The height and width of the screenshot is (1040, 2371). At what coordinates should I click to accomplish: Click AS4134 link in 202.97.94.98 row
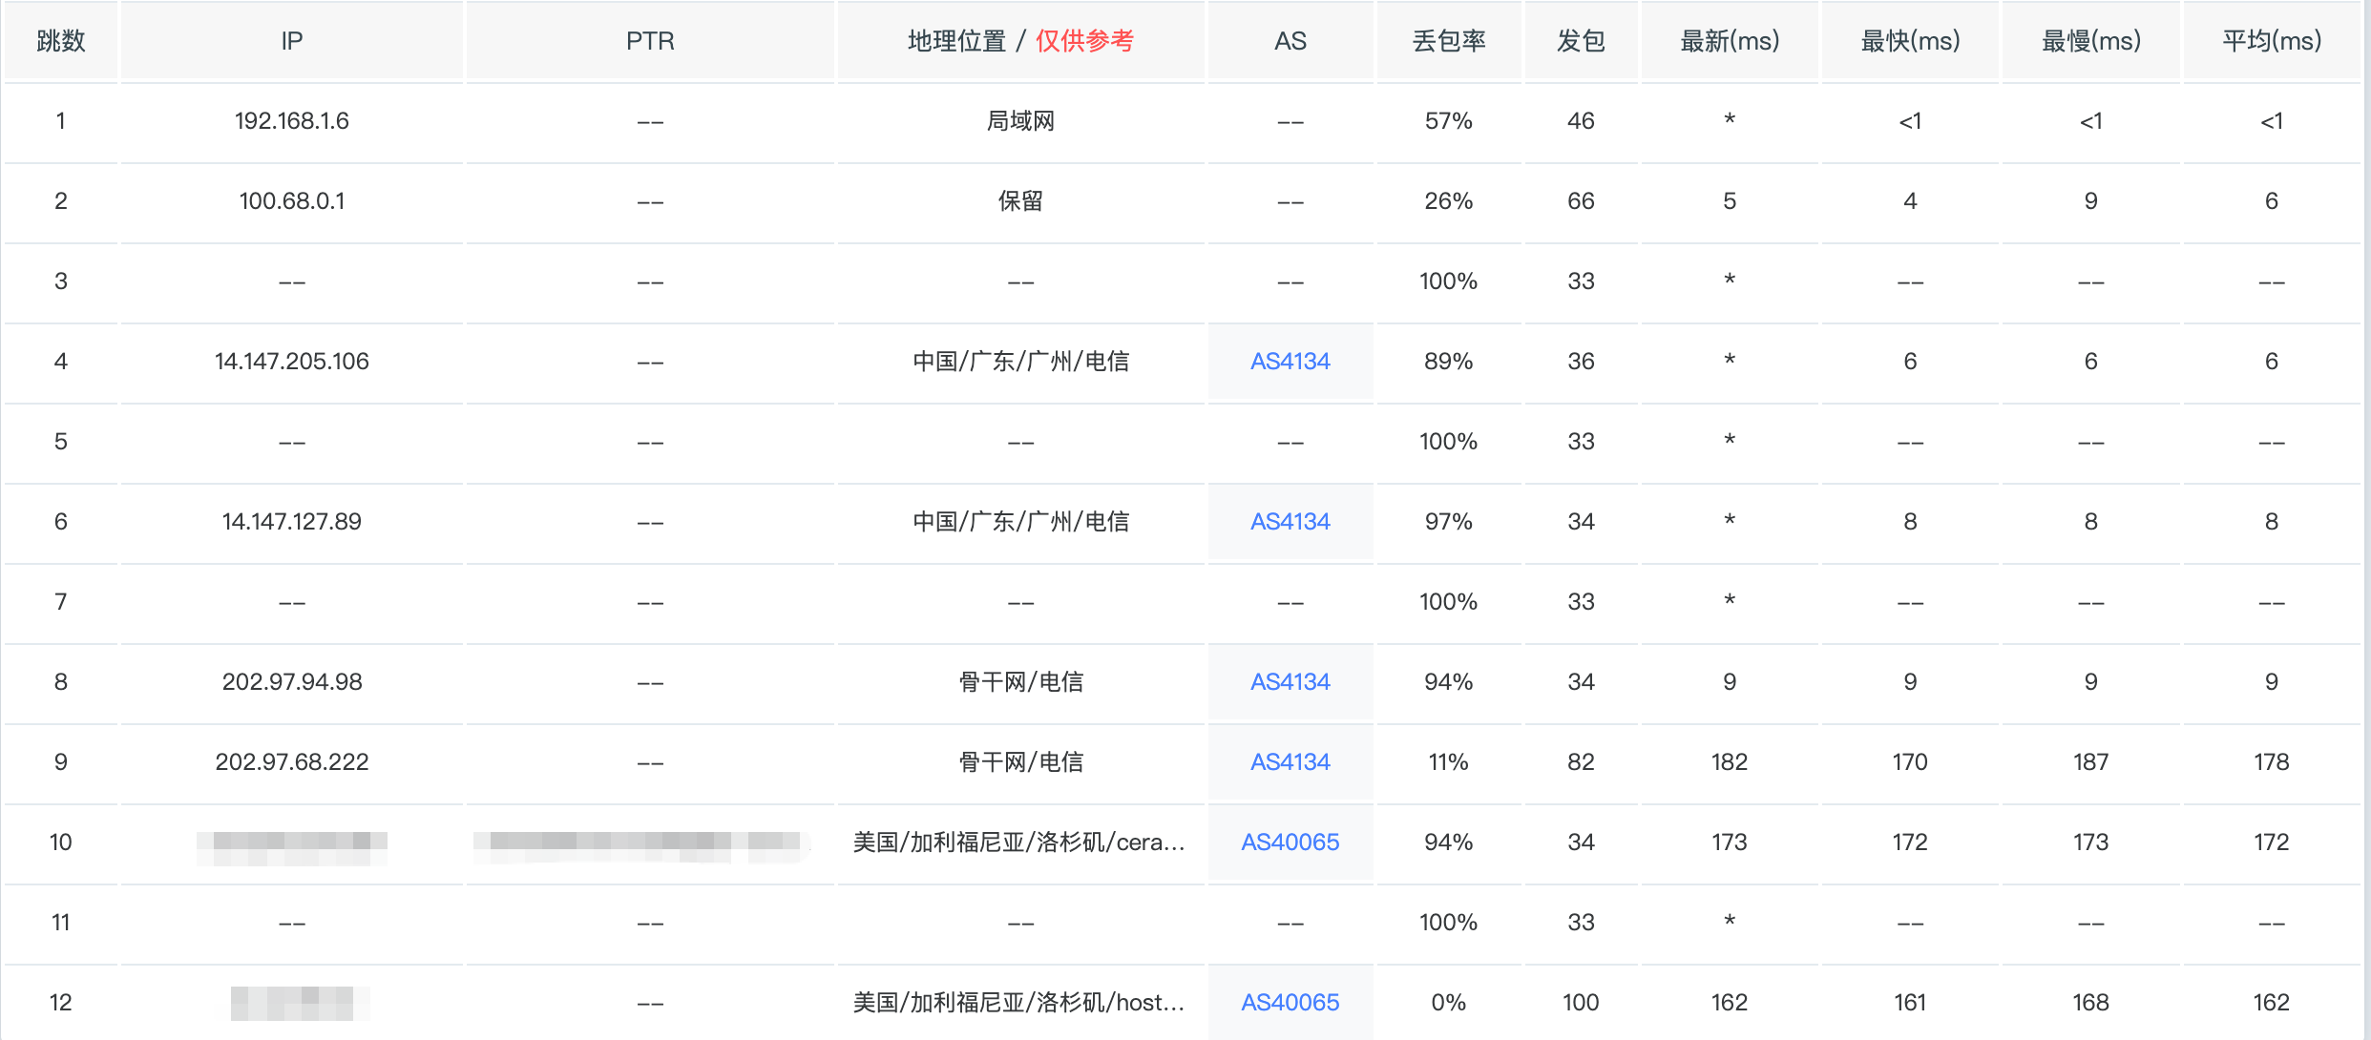[x=1290, y=682]
